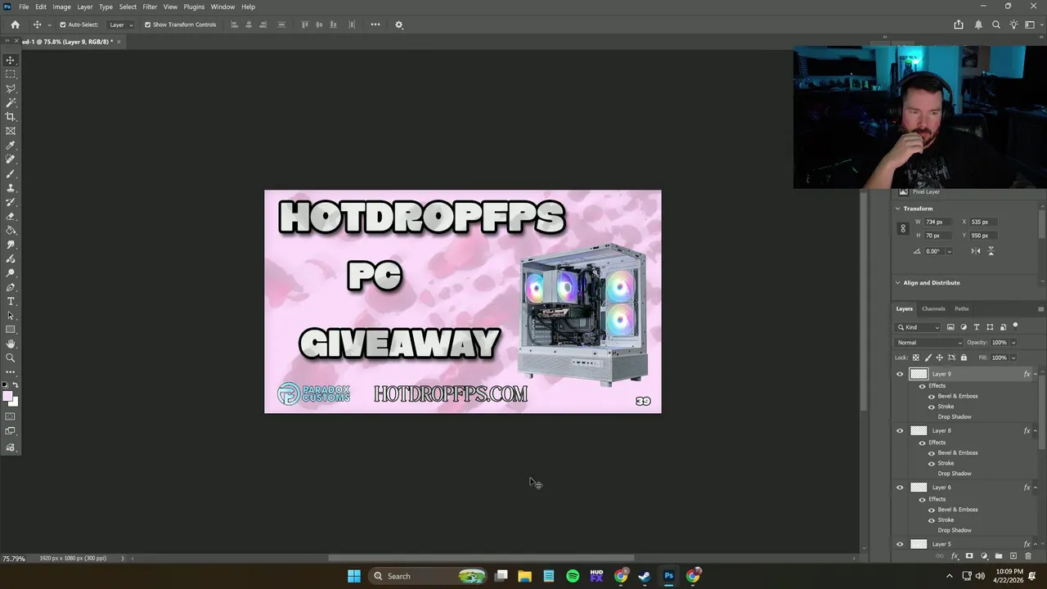Open the options bar settings gear
The height and width of the screenshot is (589, 1047).
tap(399, 25)
